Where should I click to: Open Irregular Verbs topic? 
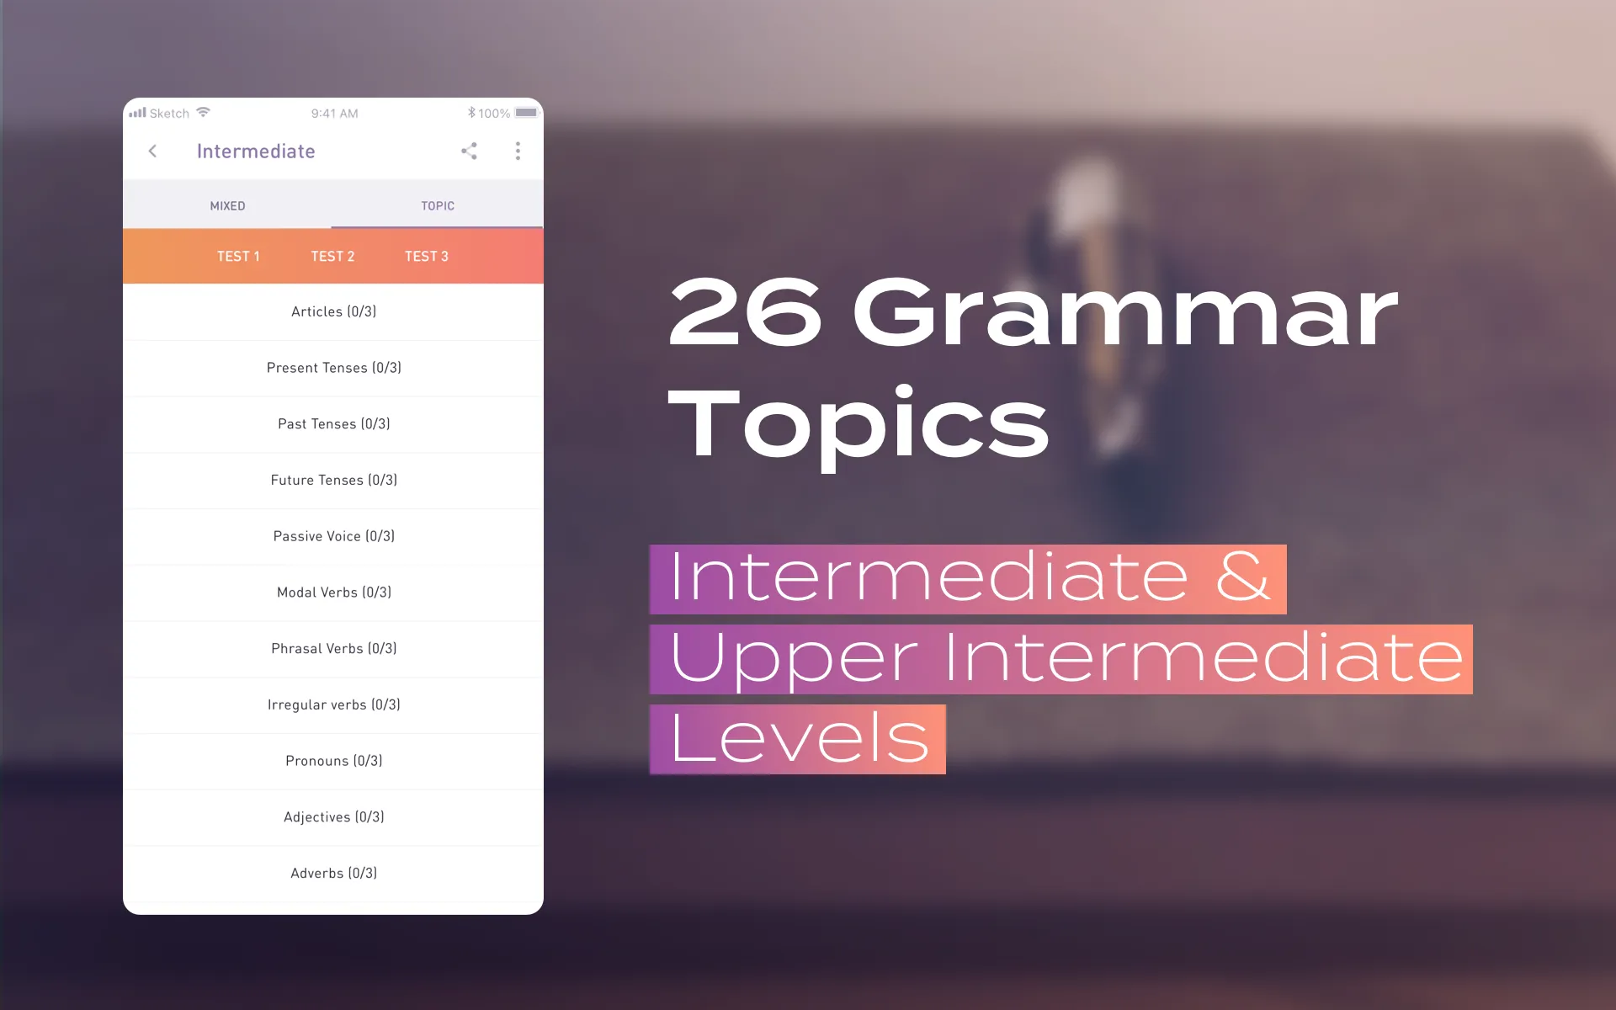tap(334, 704)
